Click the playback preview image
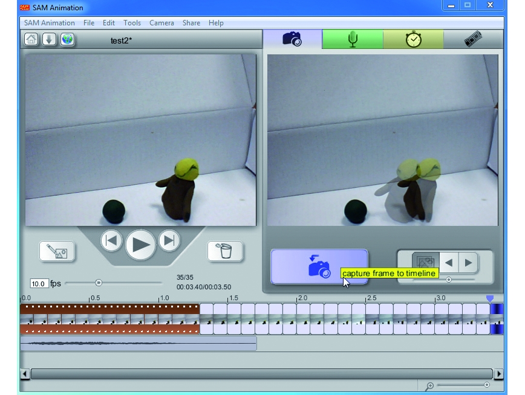525x395 pixels. point(140,140)
